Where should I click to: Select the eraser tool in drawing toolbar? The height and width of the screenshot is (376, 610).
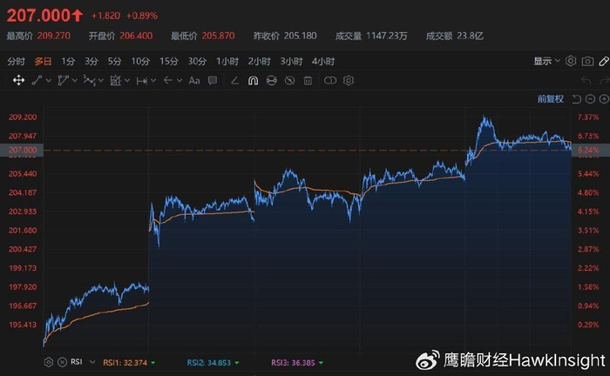coord(234,80)
